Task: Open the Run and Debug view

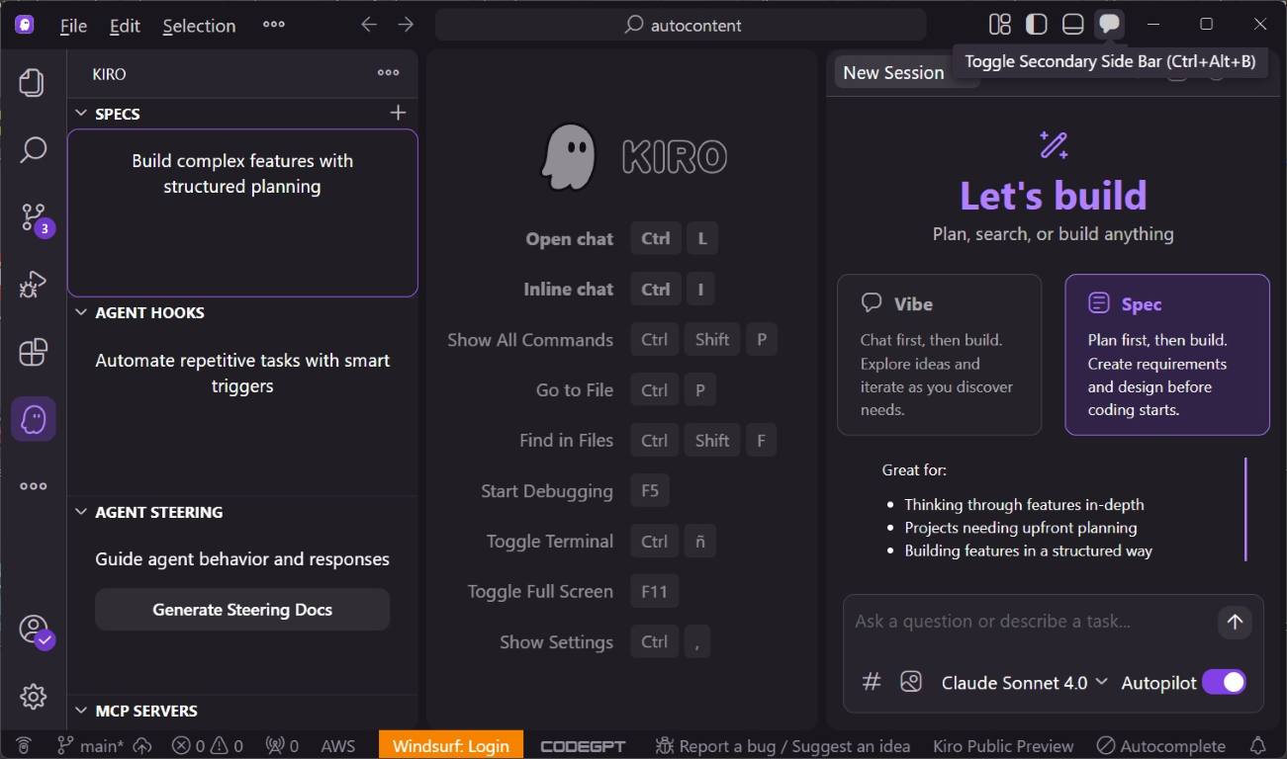Action: [x=33, y=285]
